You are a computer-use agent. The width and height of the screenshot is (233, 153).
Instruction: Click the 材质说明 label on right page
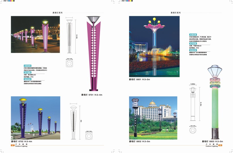[x=193, y=35]
